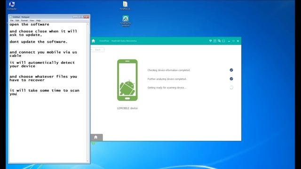Maximize the Notepad window
Viewport: 301px width, 169px height.
(80, 17)
